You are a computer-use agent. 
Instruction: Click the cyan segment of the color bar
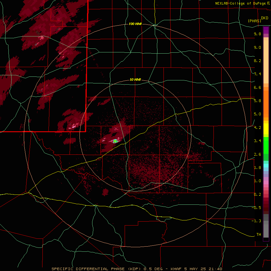click(266, 166)
